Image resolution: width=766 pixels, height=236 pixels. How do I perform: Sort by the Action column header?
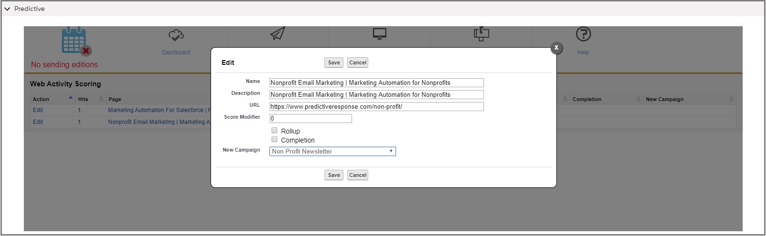41,99
